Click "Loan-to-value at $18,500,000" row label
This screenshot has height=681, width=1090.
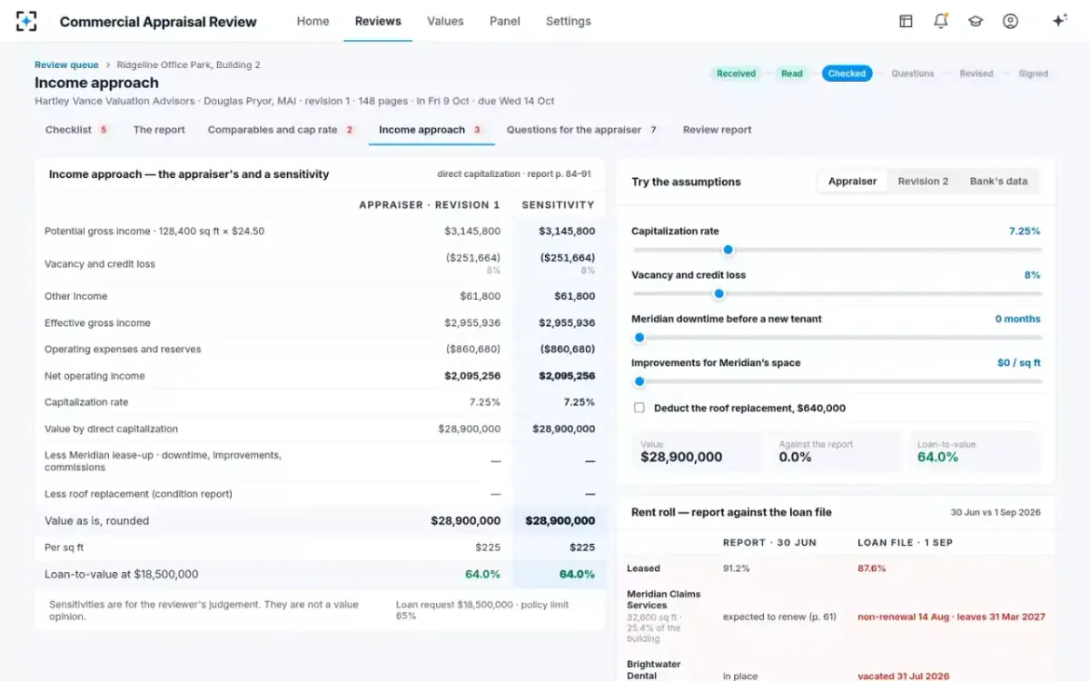121,574
